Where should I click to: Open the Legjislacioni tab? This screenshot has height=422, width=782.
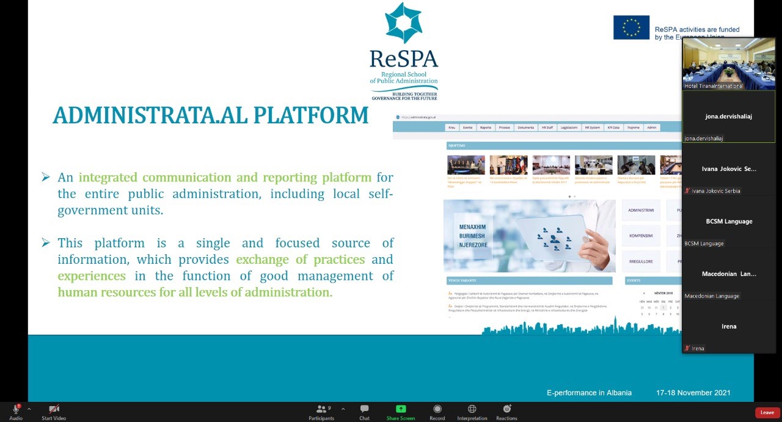569,128
